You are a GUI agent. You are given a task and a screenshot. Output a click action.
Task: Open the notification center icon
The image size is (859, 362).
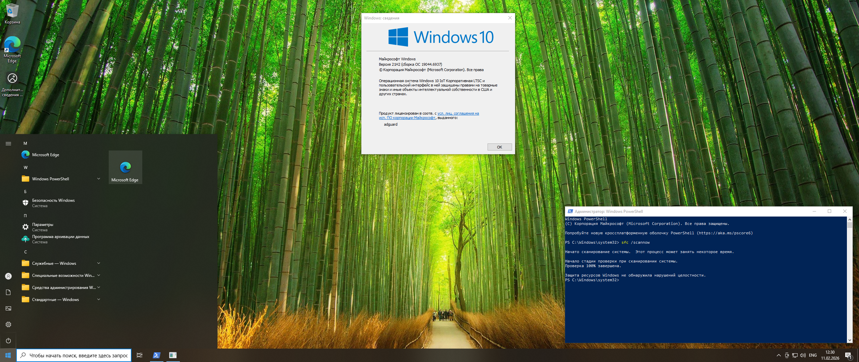pyautogui.click(x=848, y=355)
